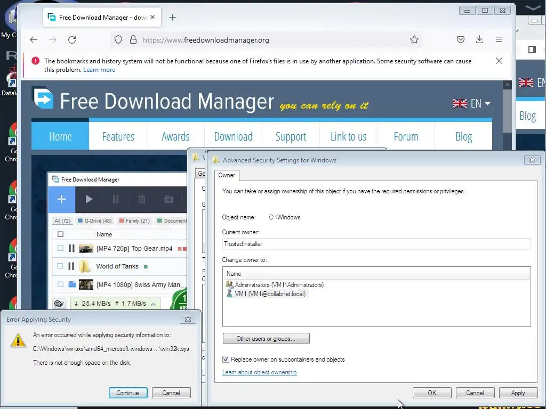The height and width of the screenshot is (409, 546).
Task: Click the pause icon in FDM toolbar
Action: tap(116, 199)
